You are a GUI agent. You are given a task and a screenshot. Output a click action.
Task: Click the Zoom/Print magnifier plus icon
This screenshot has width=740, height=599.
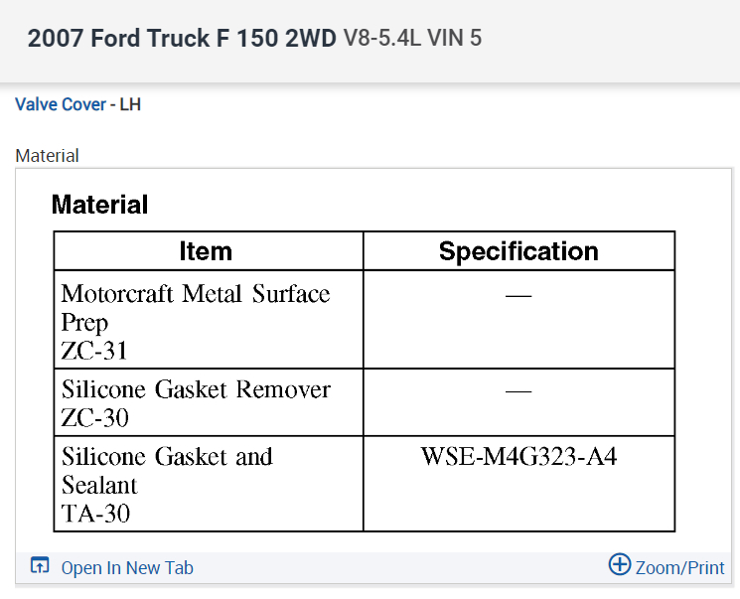pyautogui.click(x=619, y=565)
